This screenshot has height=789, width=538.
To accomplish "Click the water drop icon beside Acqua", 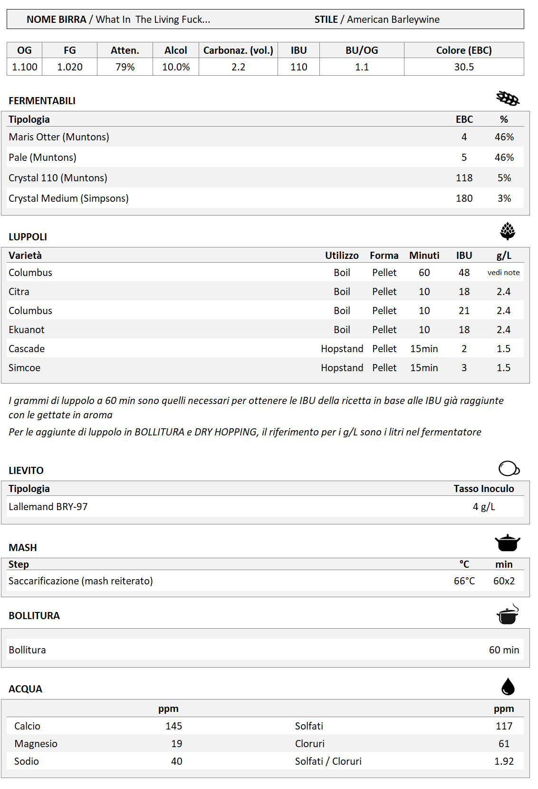I will pyautogui.click(x=508, y=687).
